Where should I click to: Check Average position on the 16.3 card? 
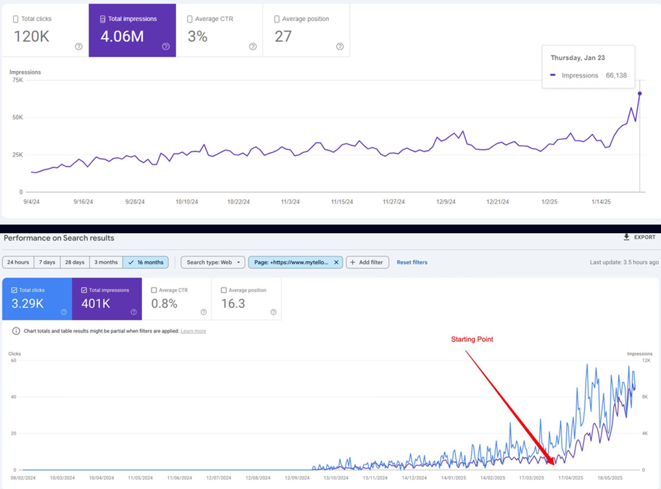point(224,291)
